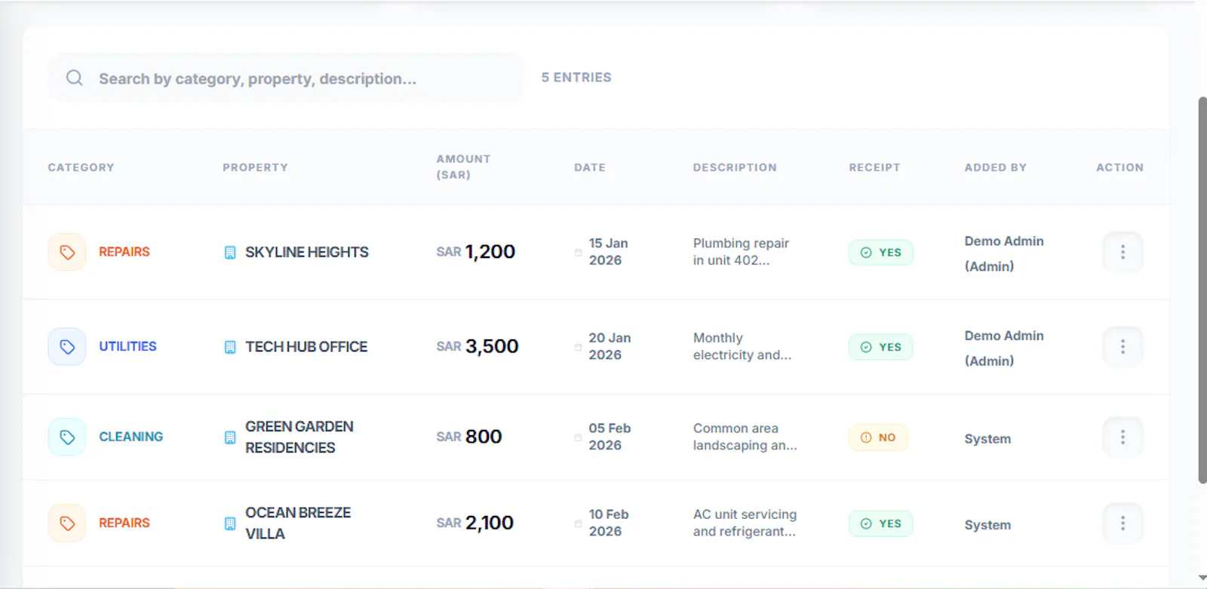Open action menu for Skyline Heights row
The image size is (1207, 589).
pos(1123,252)
